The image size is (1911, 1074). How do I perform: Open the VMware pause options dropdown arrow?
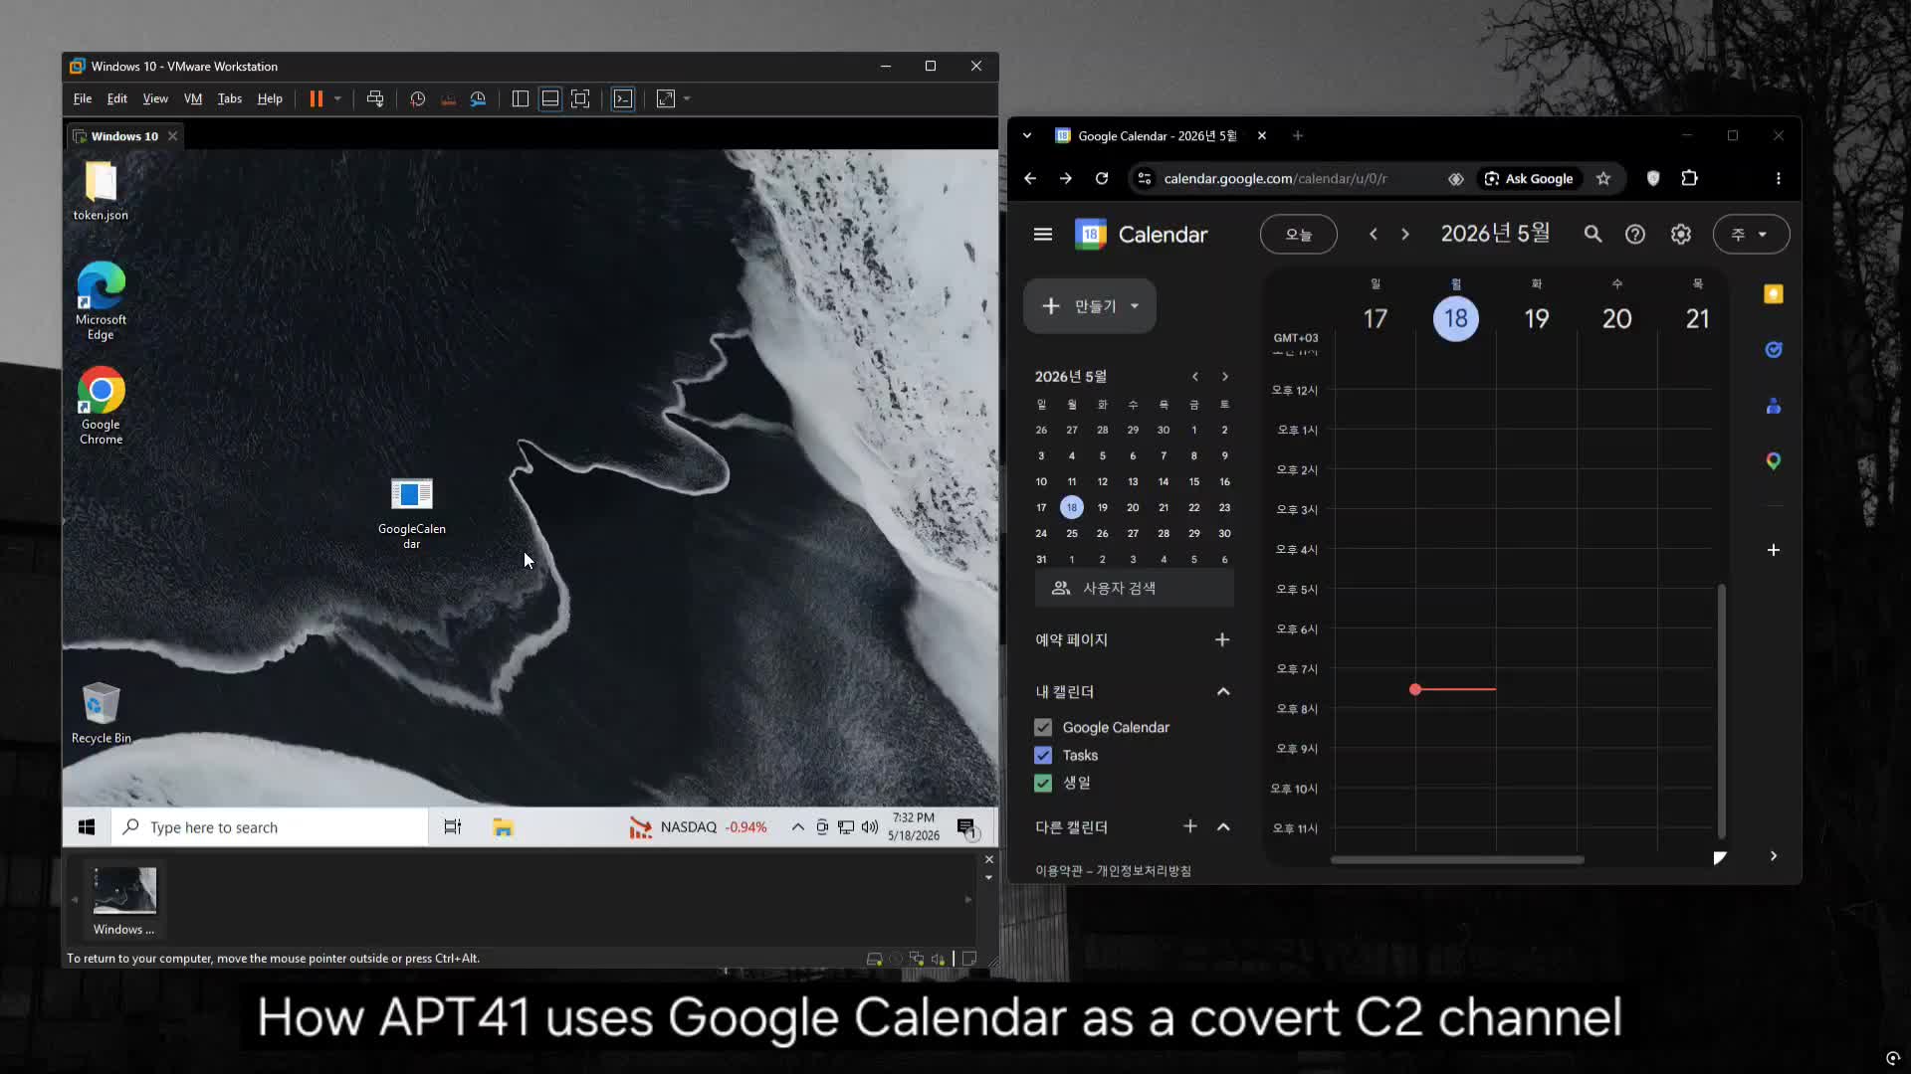337,98
